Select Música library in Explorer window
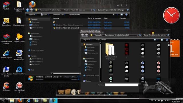 point(34,42)
